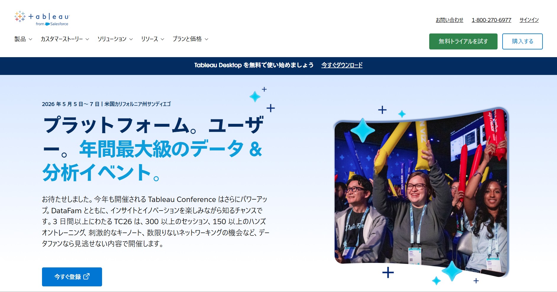Click the conference audience photo
The image size is (557, 292).
pos(421,192)
